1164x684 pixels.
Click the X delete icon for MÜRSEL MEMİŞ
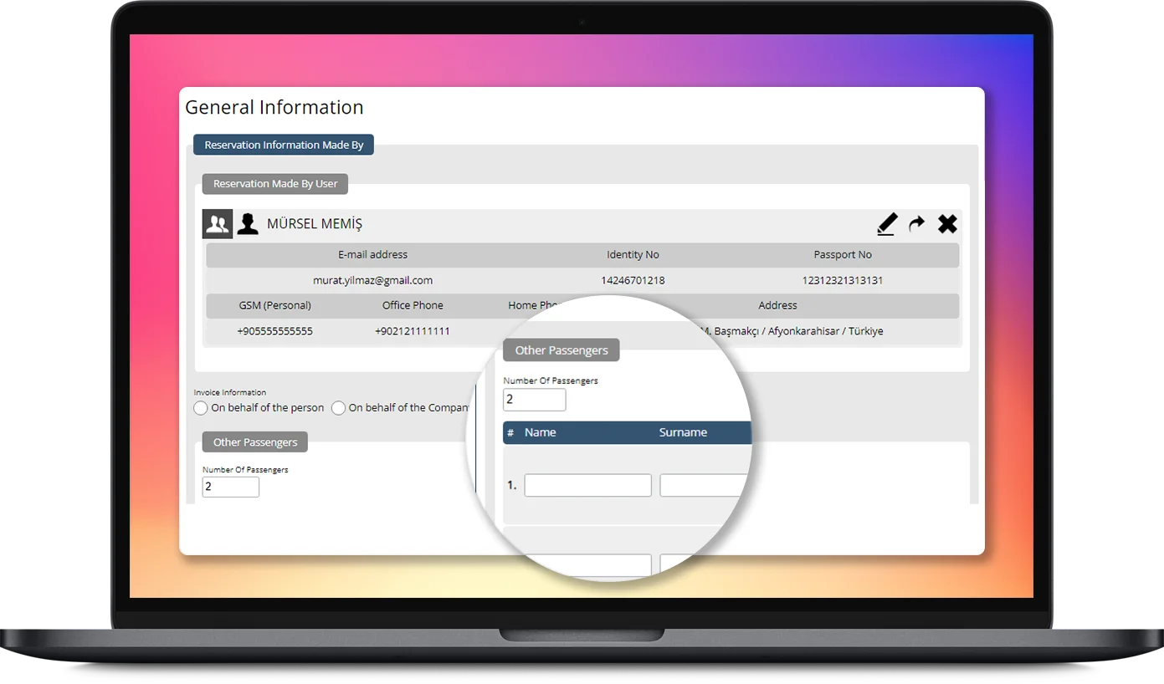(x=946, y=223)
